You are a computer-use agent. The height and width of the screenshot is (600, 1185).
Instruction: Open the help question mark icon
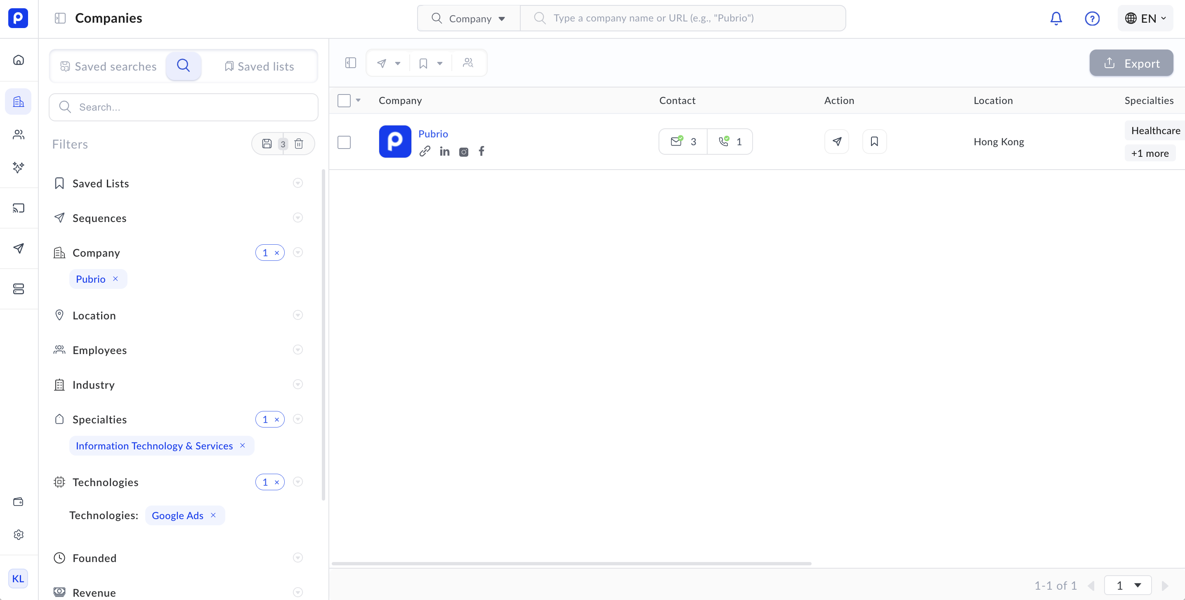tap(1092, 19)
